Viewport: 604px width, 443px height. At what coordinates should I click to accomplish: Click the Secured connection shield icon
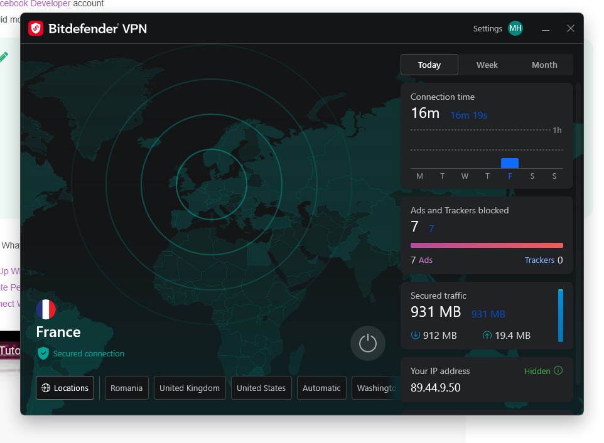(43, 353)
